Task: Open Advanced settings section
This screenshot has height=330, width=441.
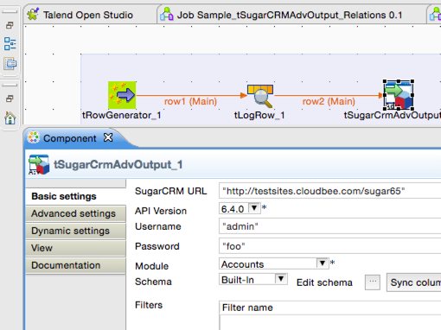Action: pyautogui.click(x=75, y=213)
